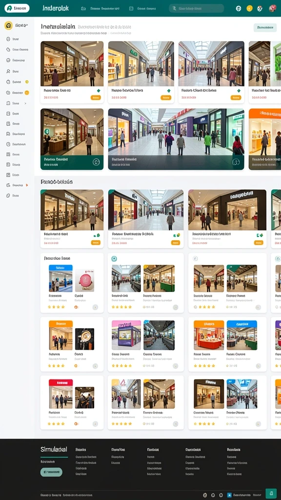Screen dimensions: 281x500
Task: Open the wide mall corridor banner thumbnail
Action: pyautogui.click(x=176, y=139)
